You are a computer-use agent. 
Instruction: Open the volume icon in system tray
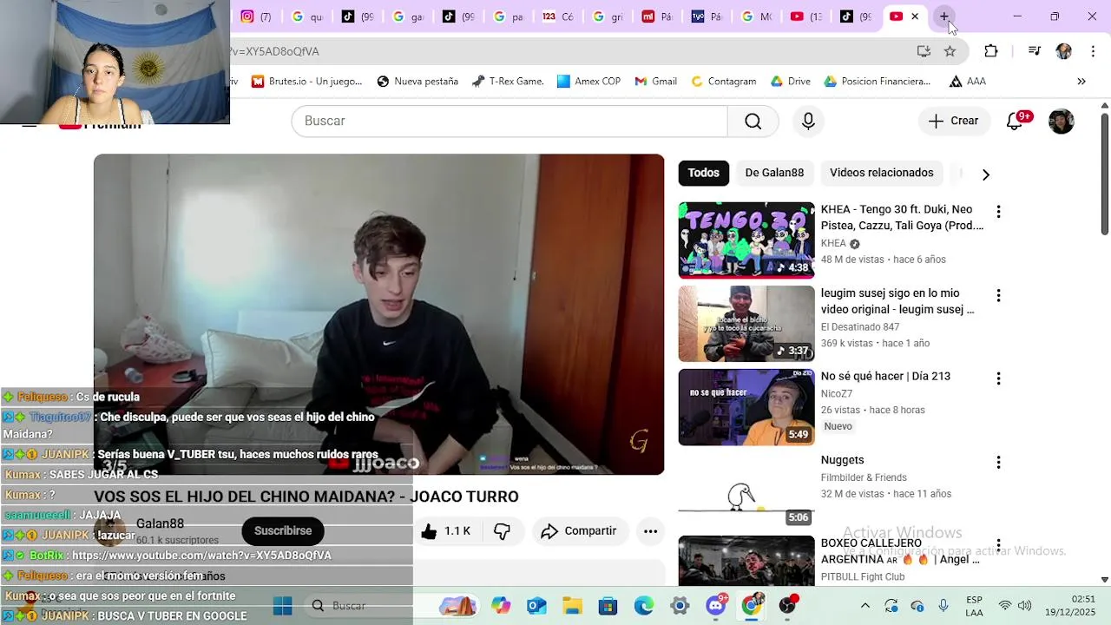pyautogui.click(x=1025, y=606)
